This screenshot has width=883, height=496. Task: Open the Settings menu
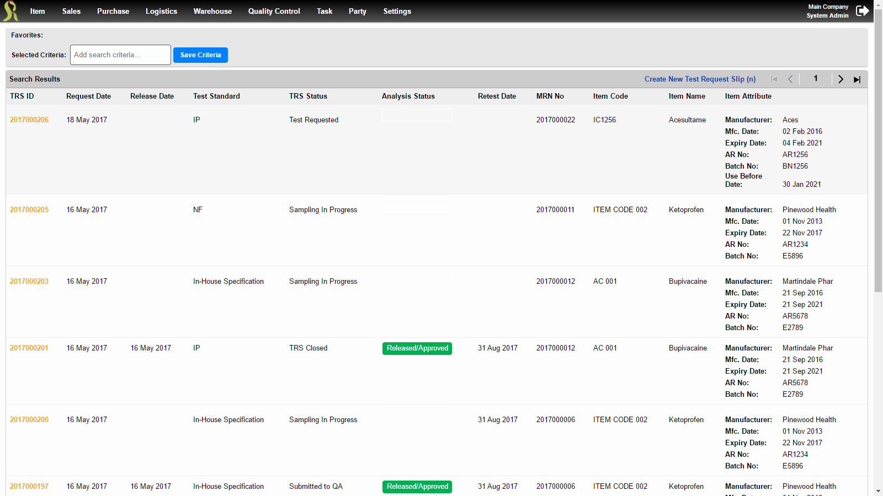coord(397,11)
